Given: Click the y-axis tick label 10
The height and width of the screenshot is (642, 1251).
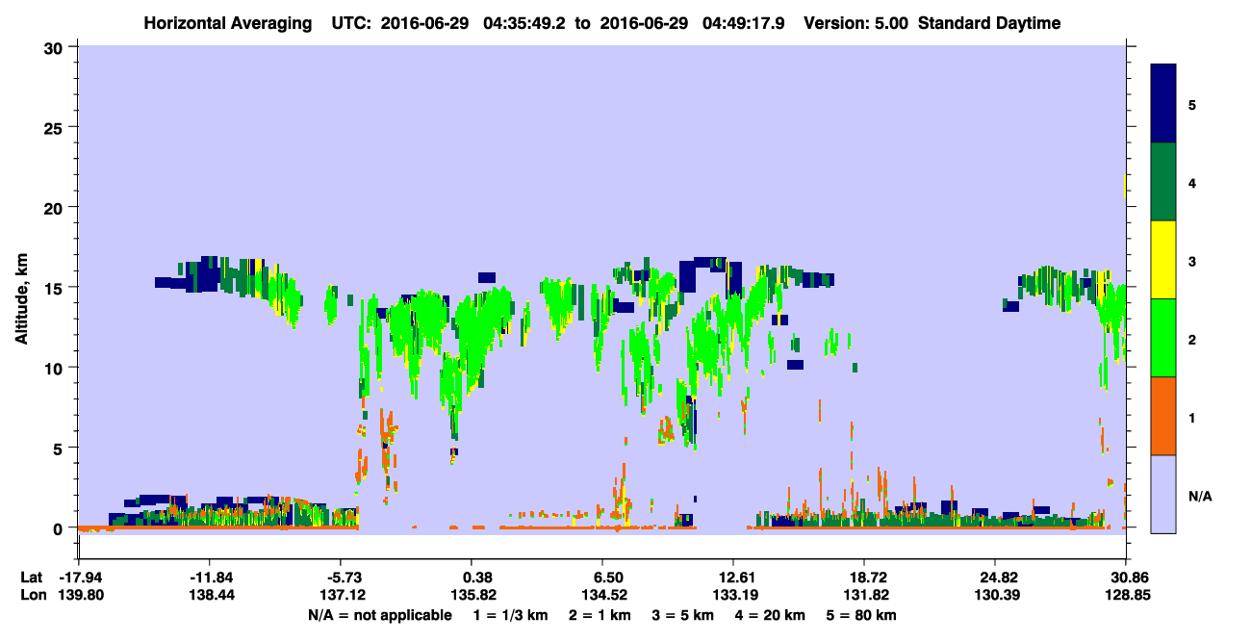Looking at the screenshot, I should [56, 368].
